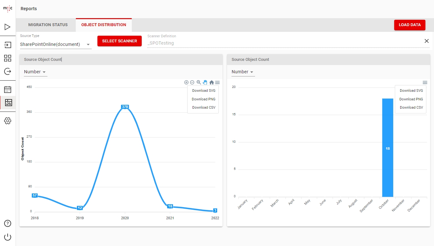Choose Download CSV in bar chart menu
This screenshot has width=434, height=246.
click(x=411, y=107)
